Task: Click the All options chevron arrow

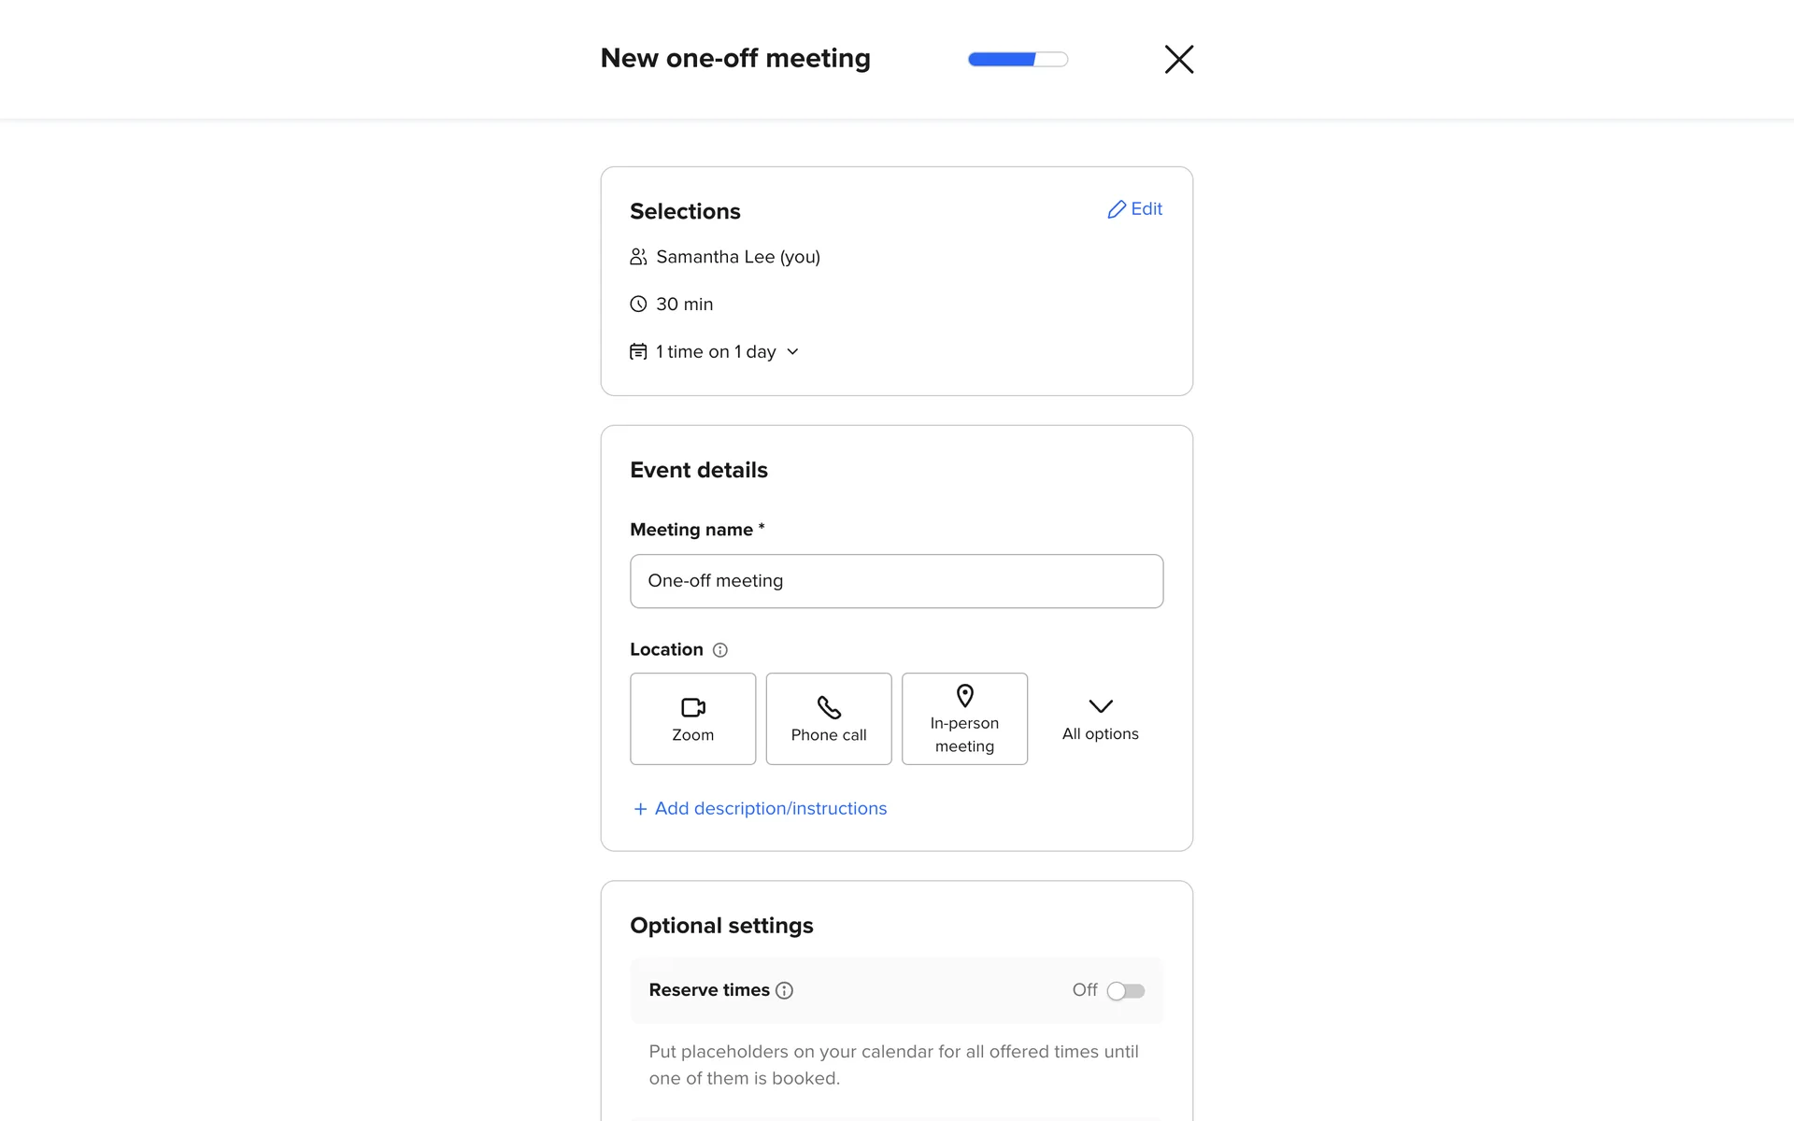Action: (1101, 706)
